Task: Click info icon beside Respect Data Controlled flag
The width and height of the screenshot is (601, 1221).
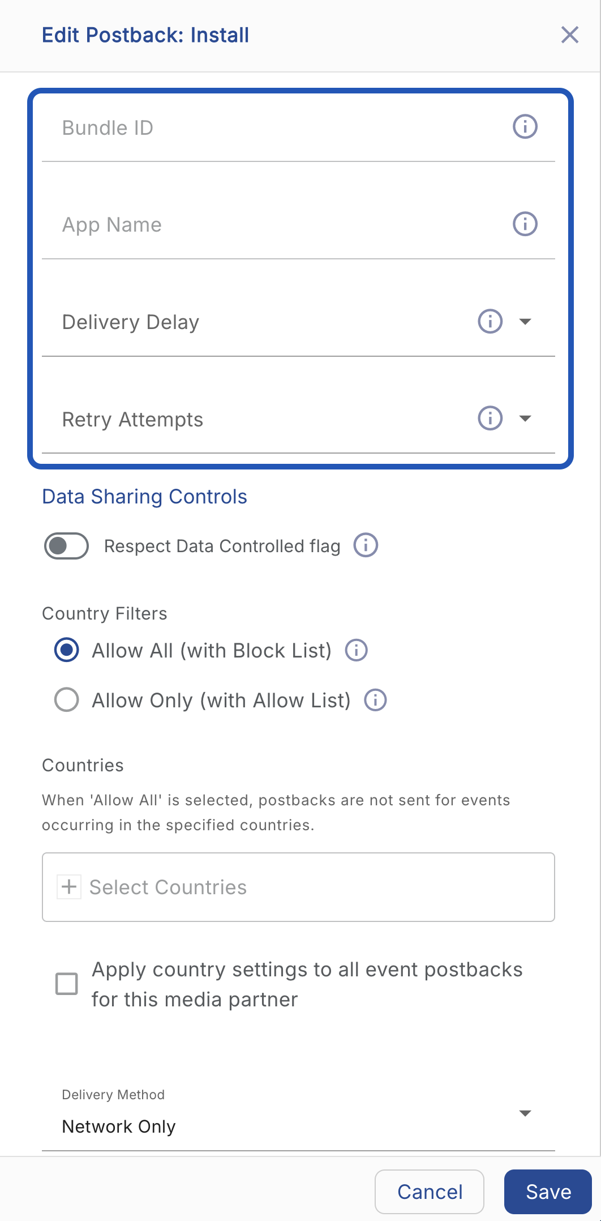Action: click(366, 545)
